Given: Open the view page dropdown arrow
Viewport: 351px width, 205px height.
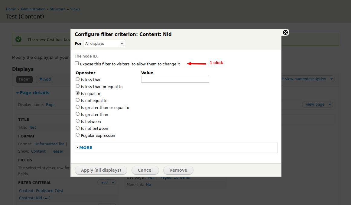Looking at the screenshot, I should tap(330, 104).
